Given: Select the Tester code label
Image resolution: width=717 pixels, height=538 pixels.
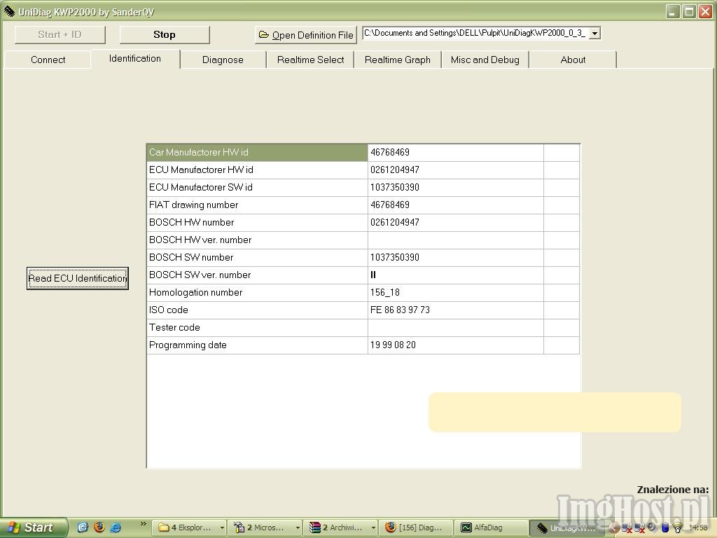Looking at the screenshot, I should [x=174, y=328].
